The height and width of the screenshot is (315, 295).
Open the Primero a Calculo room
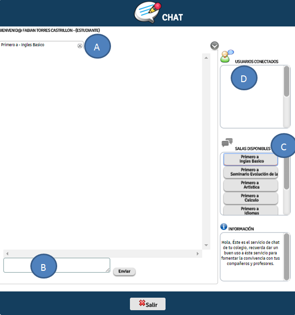(251, 198)
